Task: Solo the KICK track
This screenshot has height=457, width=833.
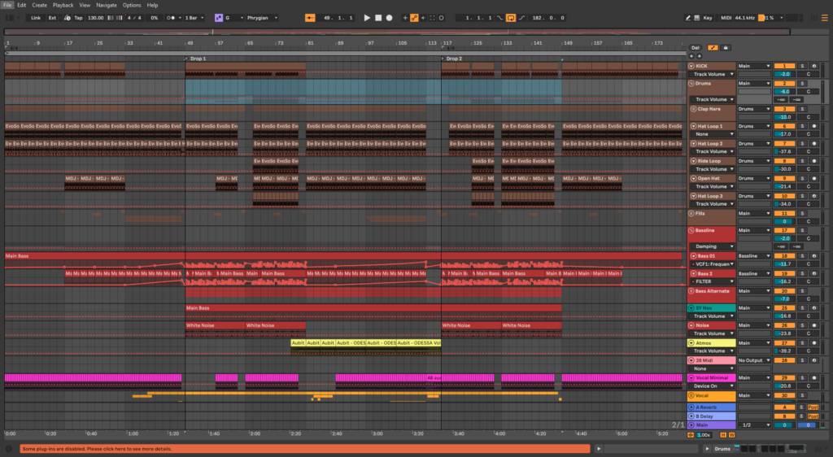Action: tap(801, 66)
